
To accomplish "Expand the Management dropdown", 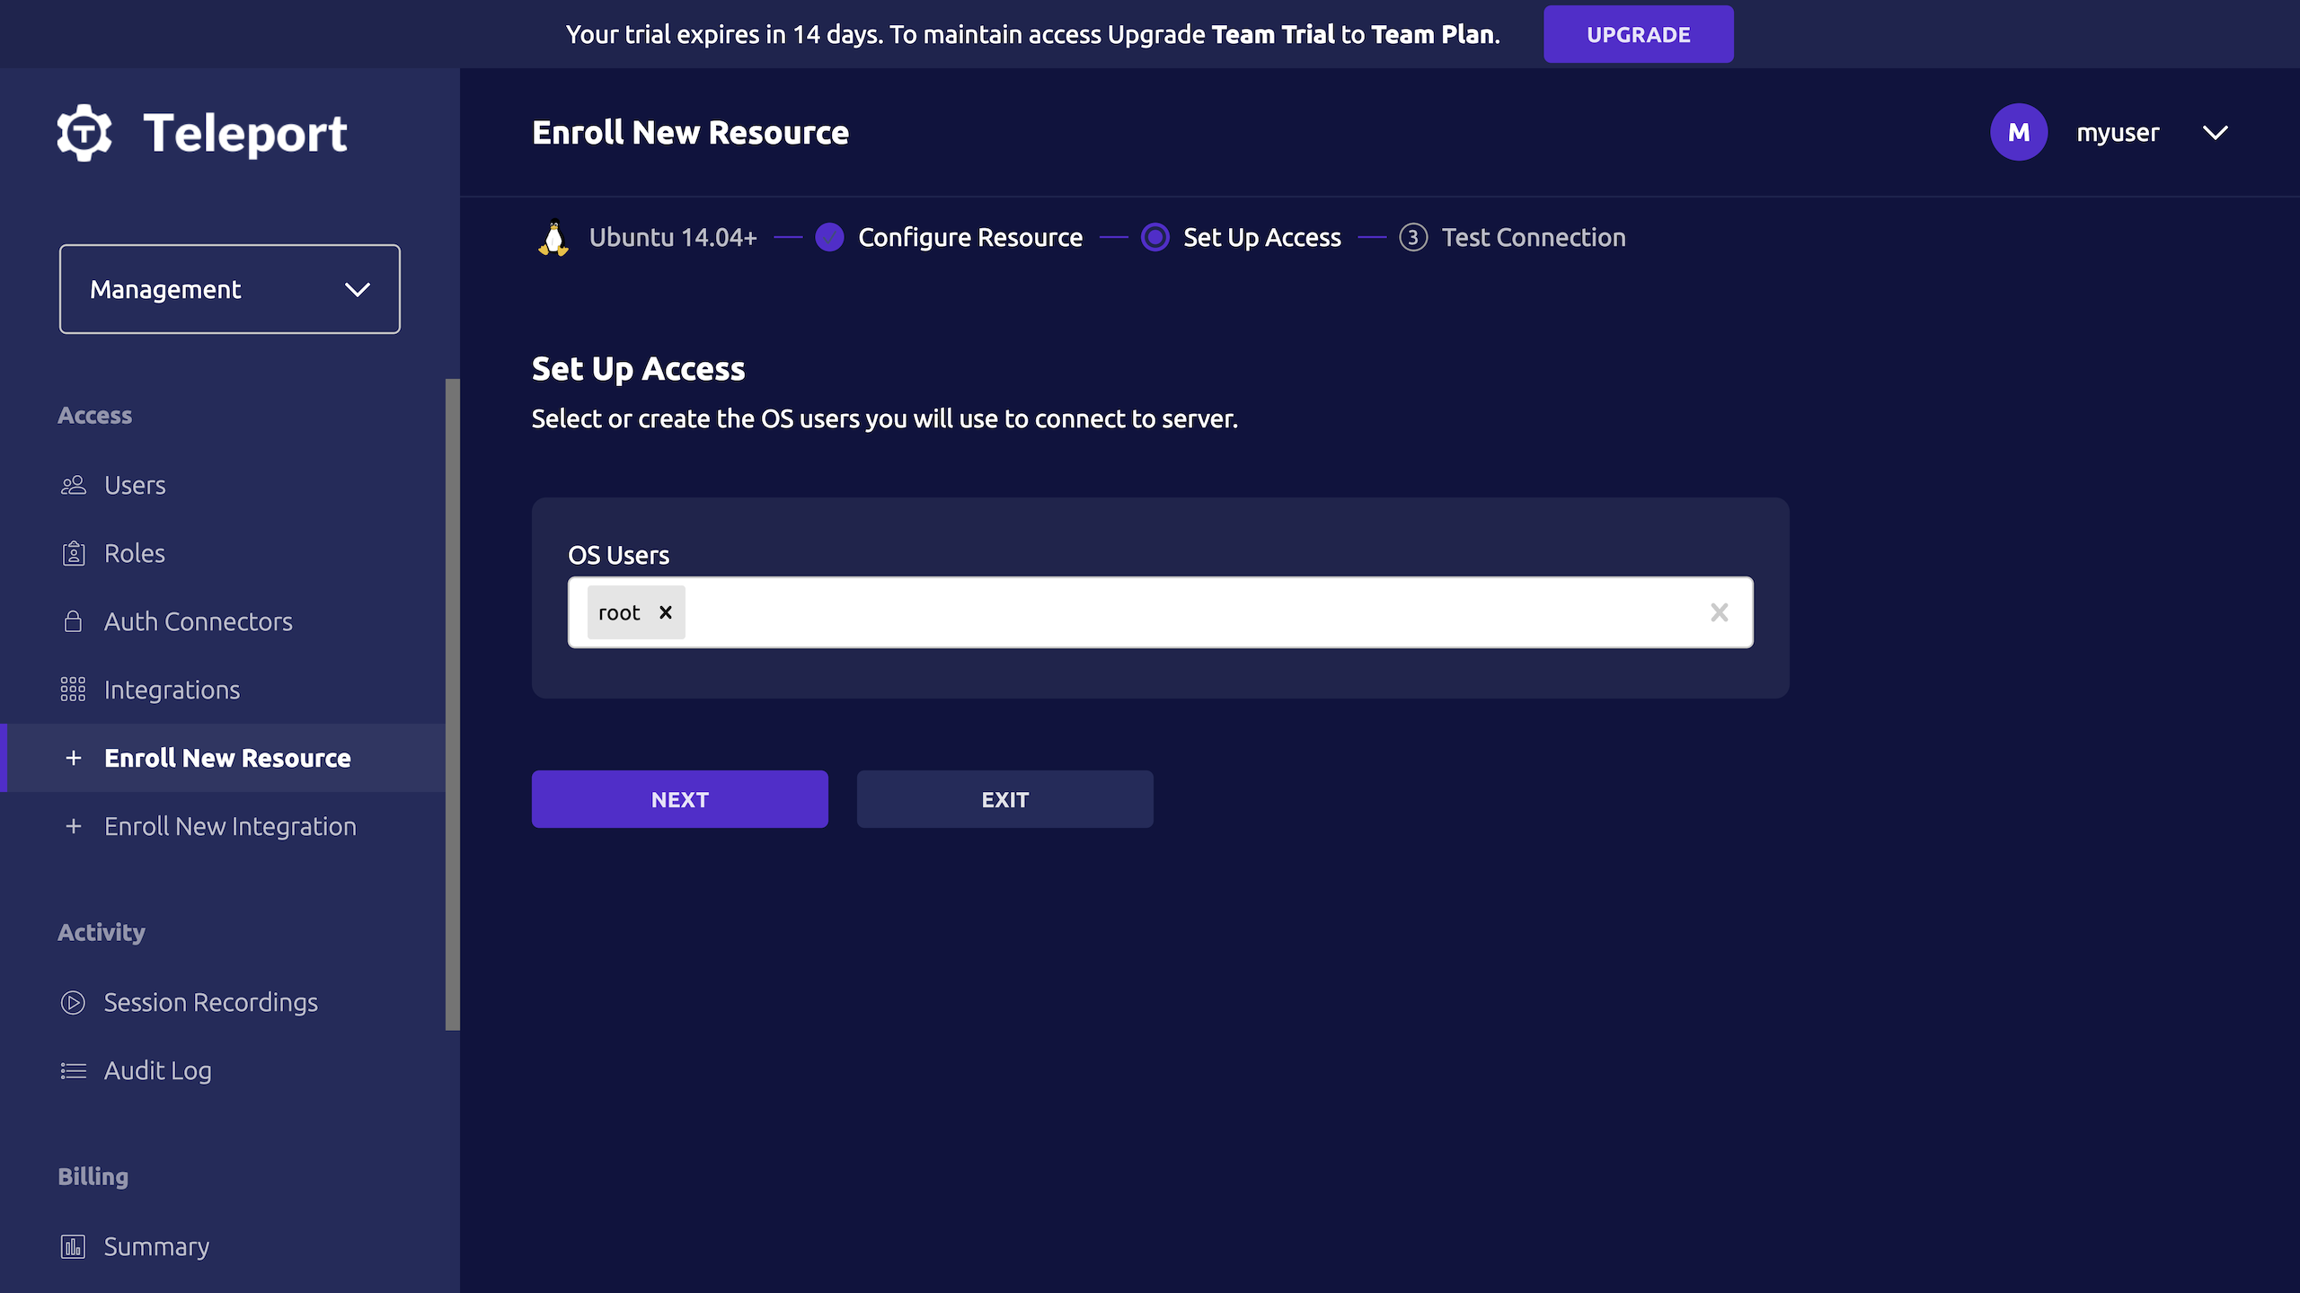I will pos(229,289).
